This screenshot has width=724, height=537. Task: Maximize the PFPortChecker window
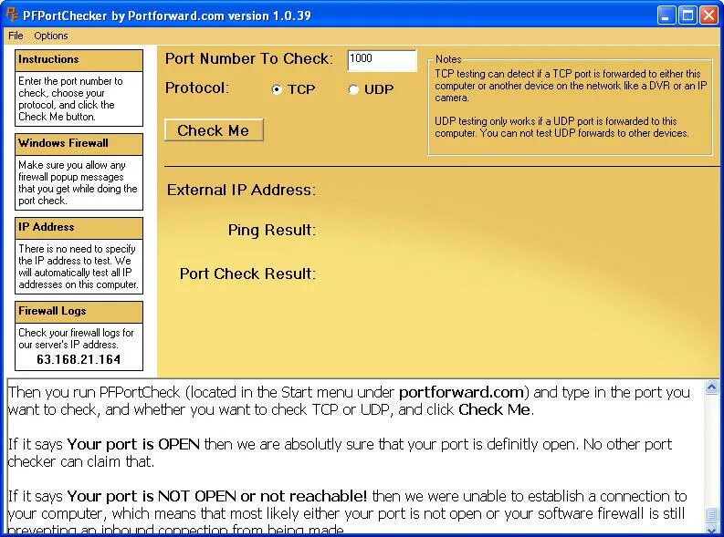pos(687,15)
